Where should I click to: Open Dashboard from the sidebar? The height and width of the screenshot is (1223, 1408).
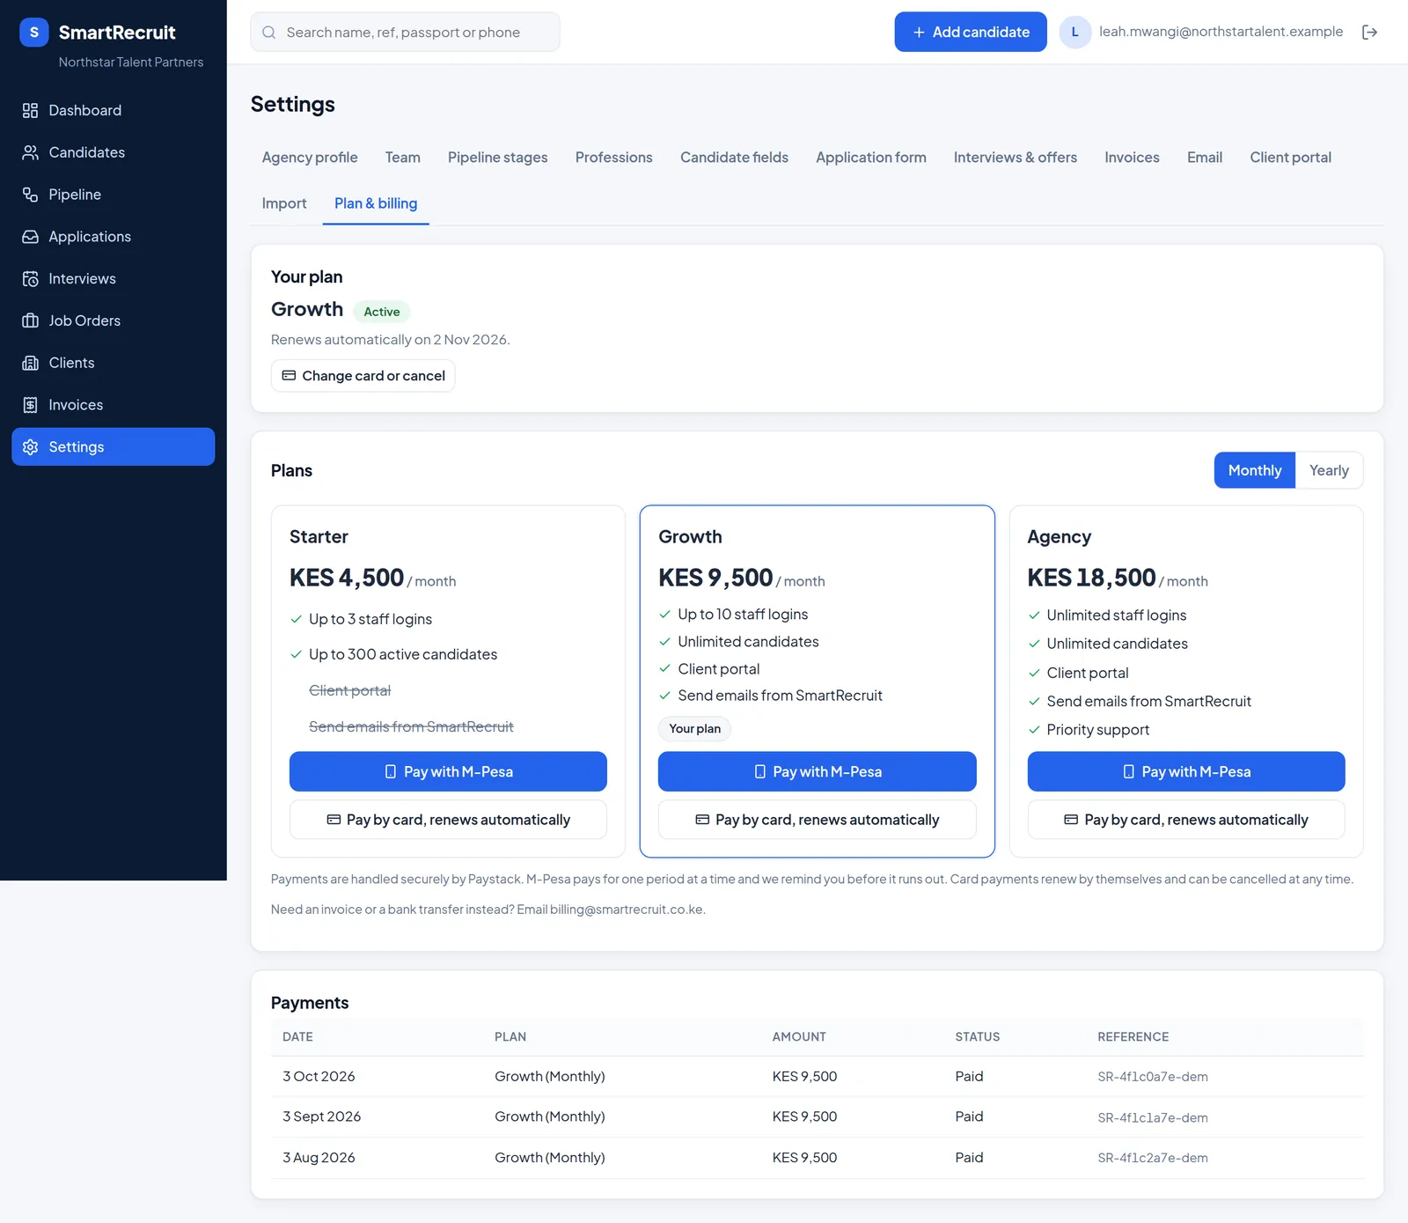pyautogui.click(x=113, y=110)
